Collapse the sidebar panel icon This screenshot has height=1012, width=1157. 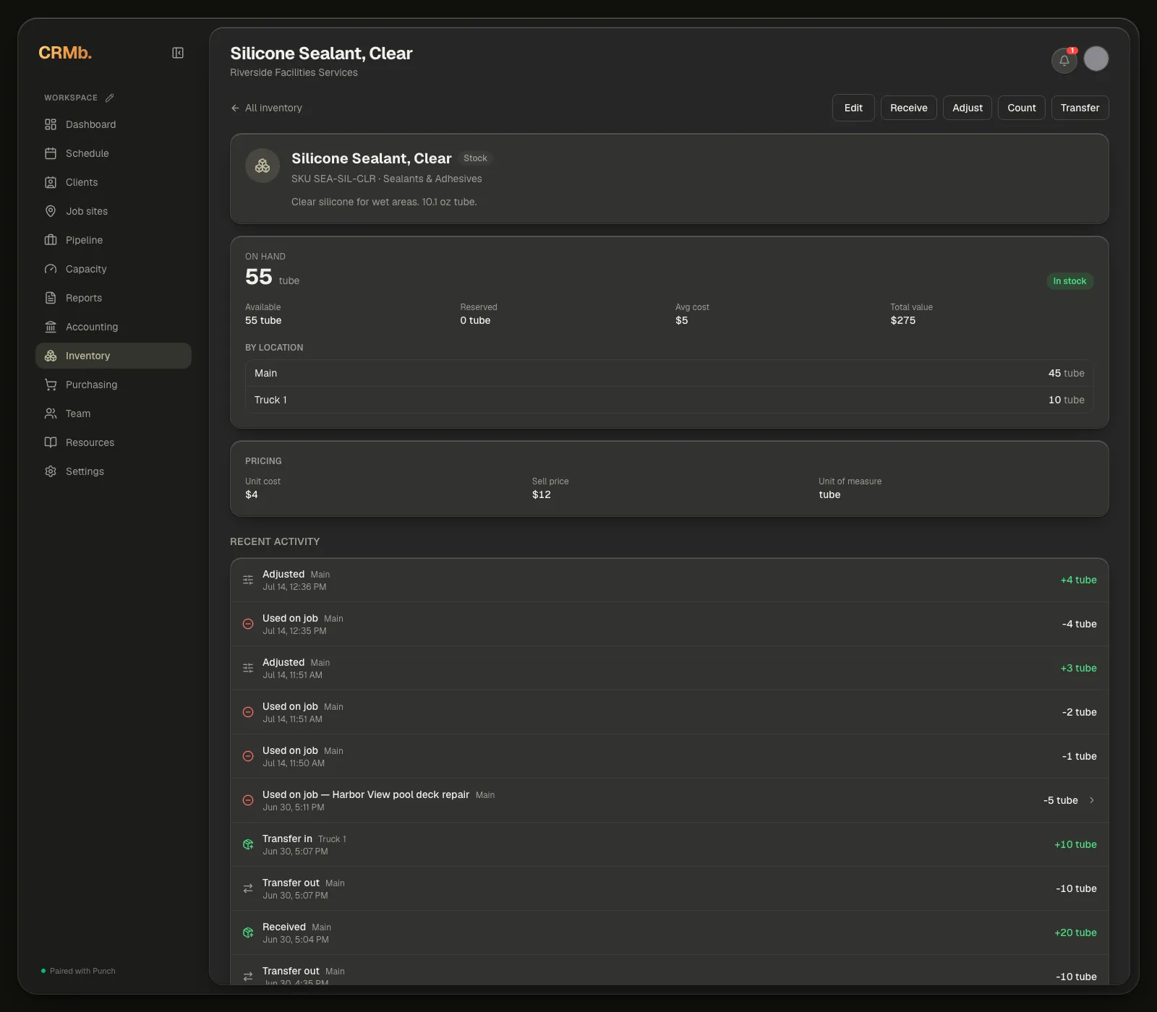coord(178,53)
